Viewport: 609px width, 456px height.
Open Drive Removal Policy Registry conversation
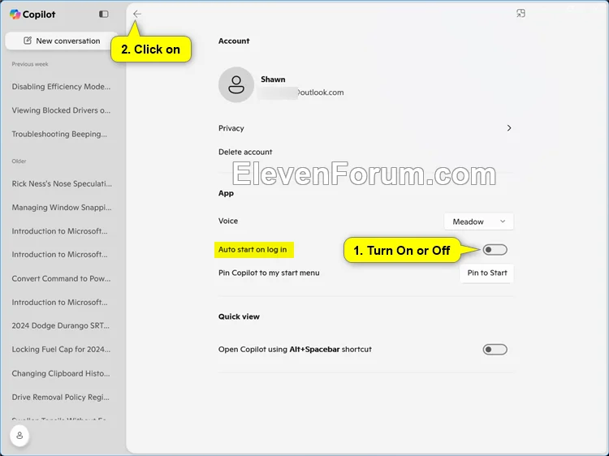pyautogui.click(x=61, y=397)
